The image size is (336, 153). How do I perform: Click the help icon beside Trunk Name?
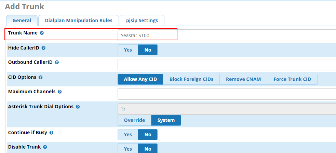pos(42,33)
